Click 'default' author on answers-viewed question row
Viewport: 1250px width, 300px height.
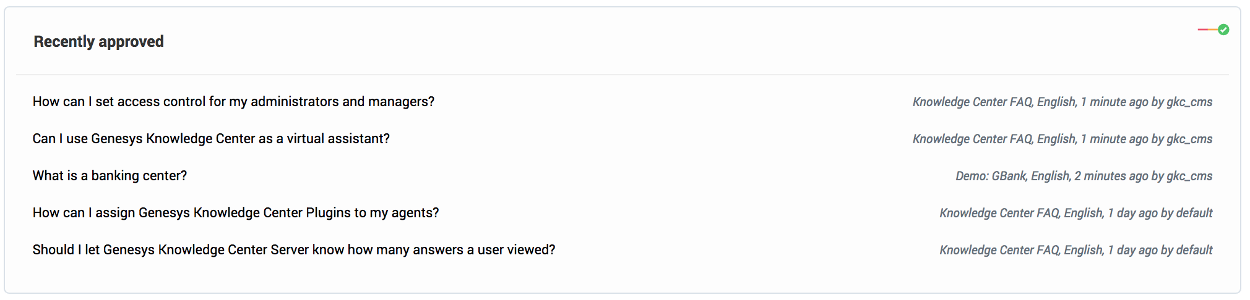tap(1194, 250)
